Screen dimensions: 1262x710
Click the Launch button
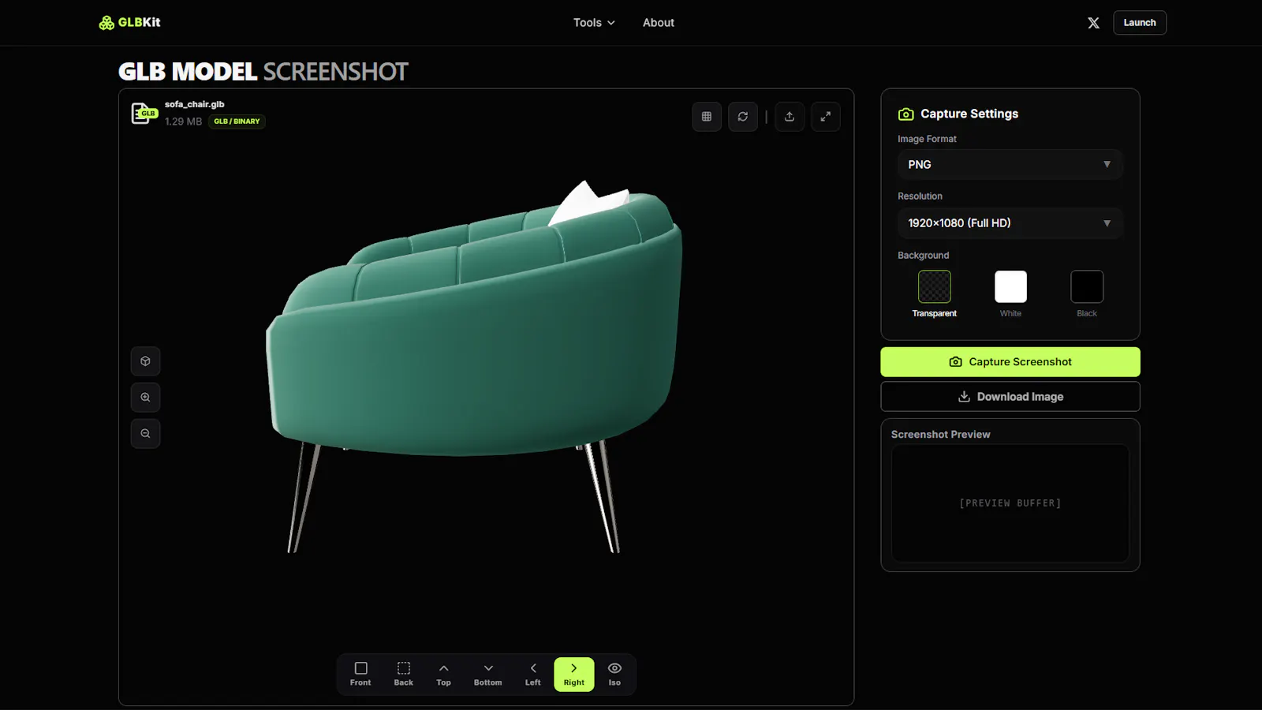1140,23
